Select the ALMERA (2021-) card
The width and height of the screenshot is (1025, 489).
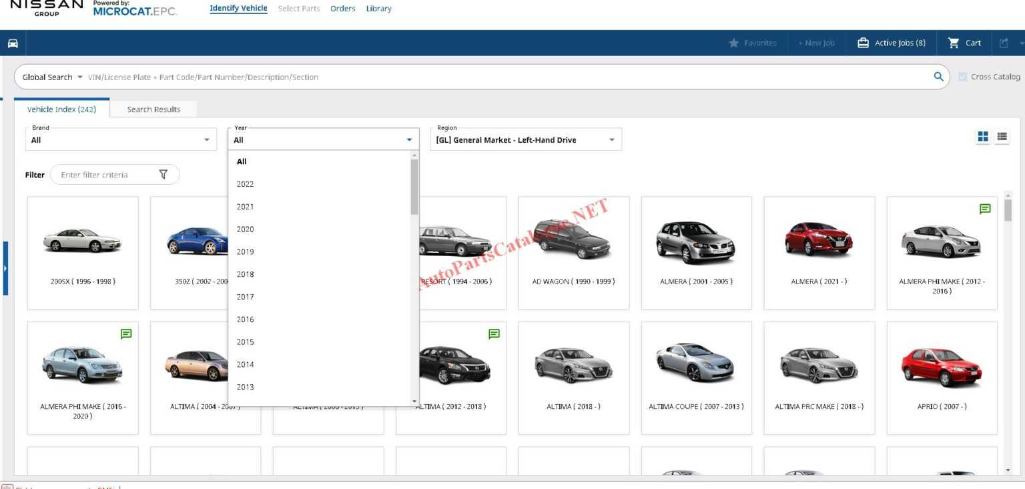[819, 253]
